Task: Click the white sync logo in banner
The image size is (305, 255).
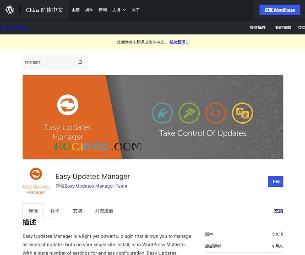Action: [68, 105]
